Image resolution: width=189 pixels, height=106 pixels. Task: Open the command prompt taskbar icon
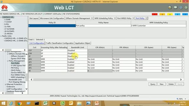coord(37,103)
